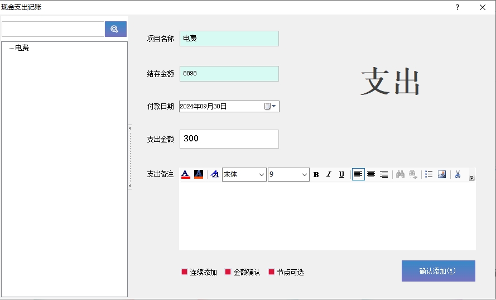Align remark text right
Screen dimensions: 496x300
(x=384, y=174)
